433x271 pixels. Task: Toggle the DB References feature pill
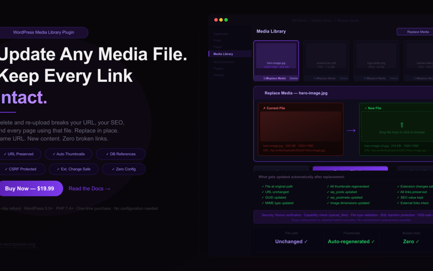point(121,154)
